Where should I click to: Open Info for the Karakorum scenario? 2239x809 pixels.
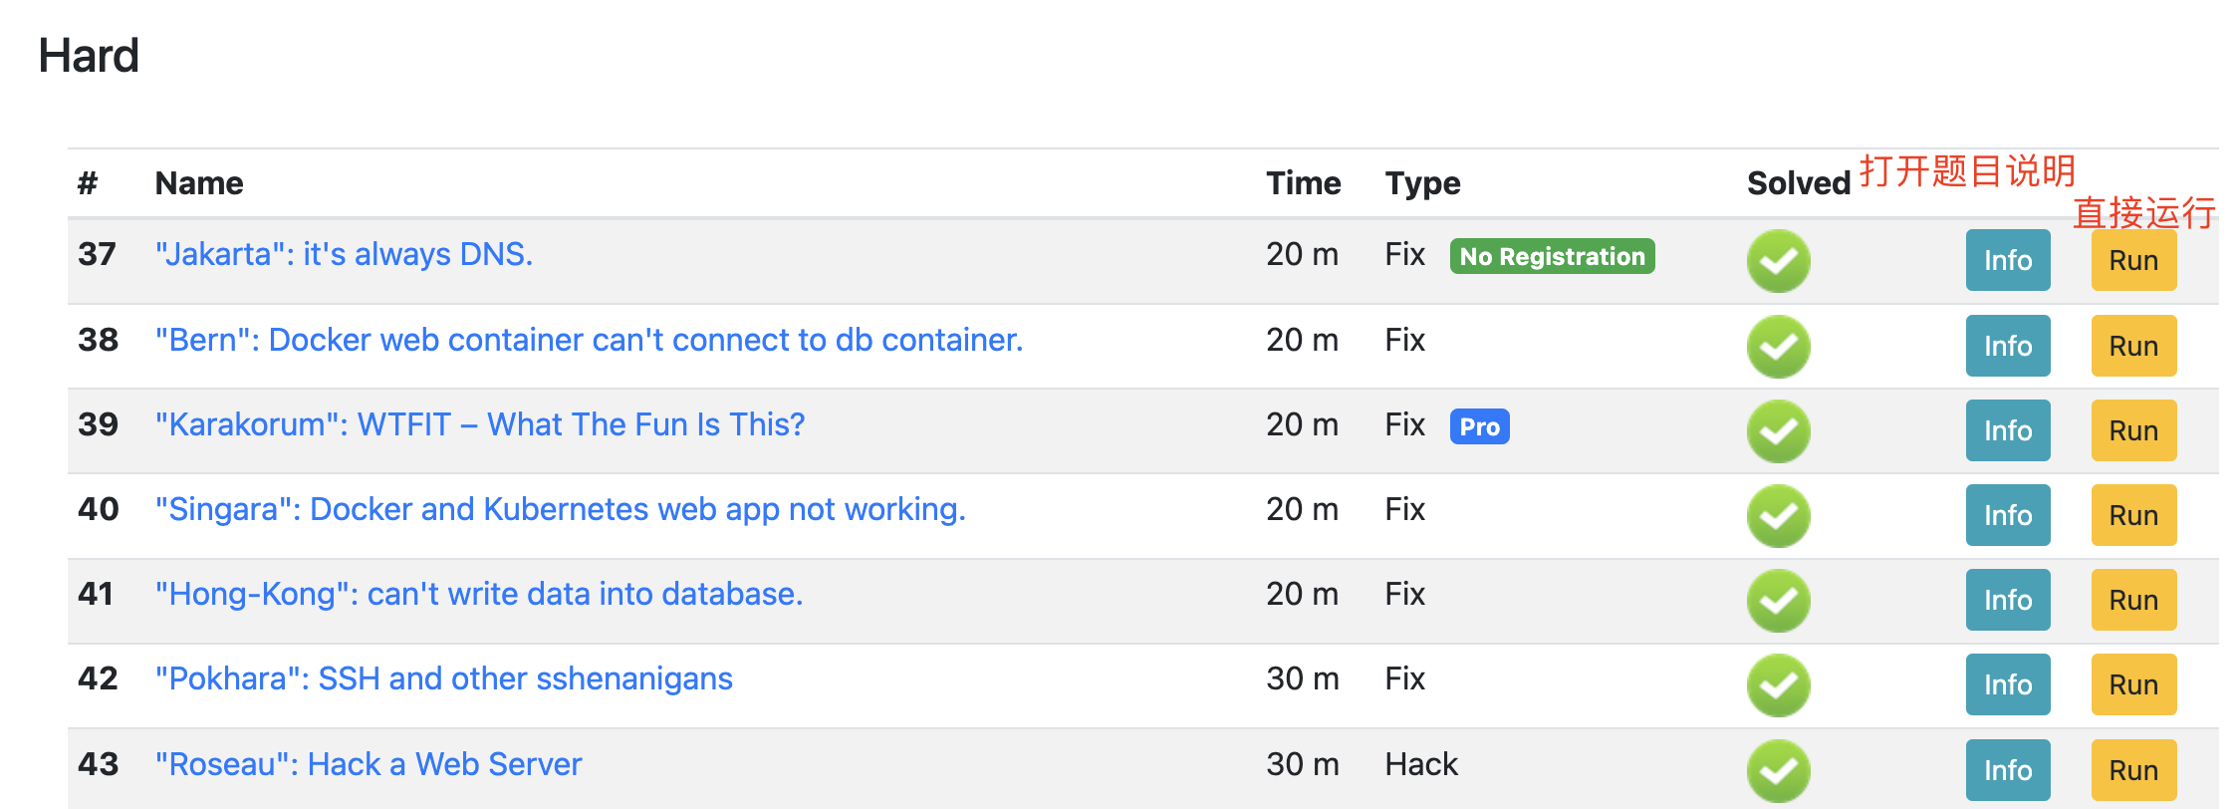(x=2008, y=430)
